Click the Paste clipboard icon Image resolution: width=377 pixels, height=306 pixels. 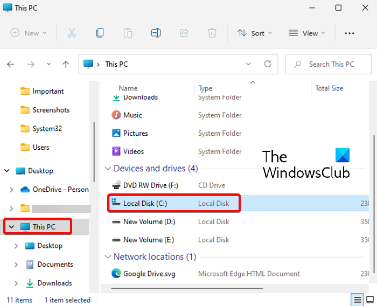click(128, 33)
